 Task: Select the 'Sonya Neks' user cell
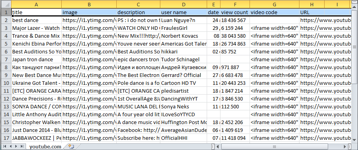184,107
